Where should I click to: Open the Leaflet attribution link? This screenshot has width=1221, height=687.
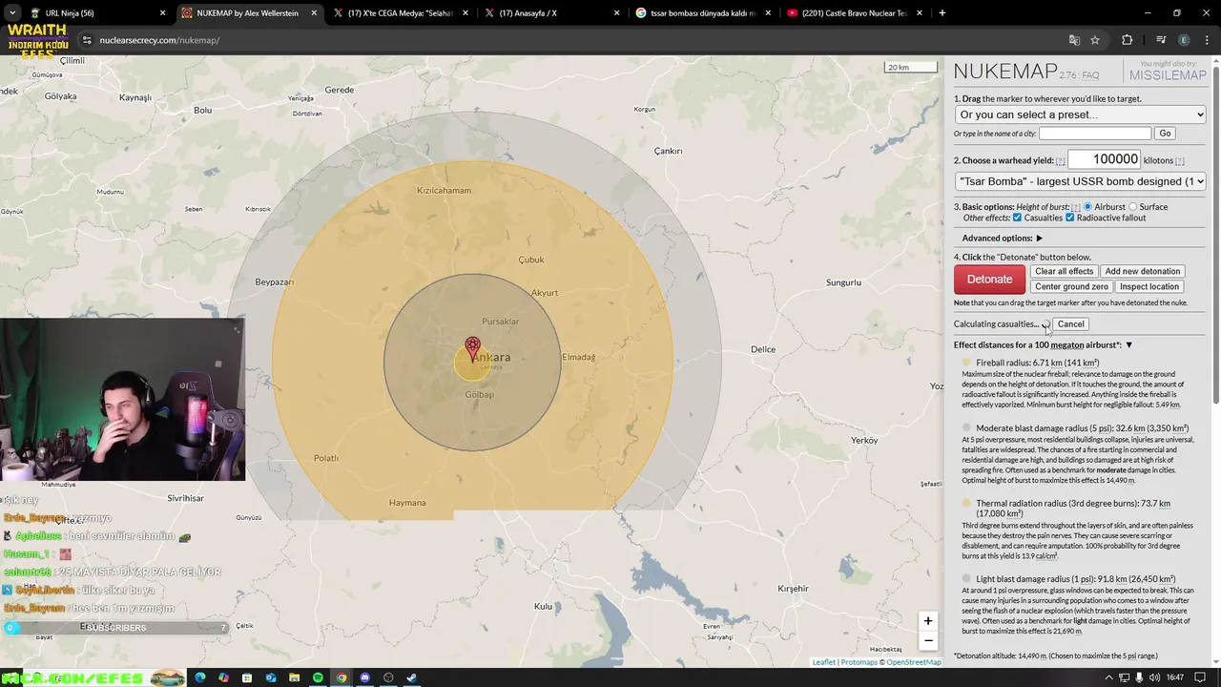pyautogui.click(x=823, y=662)
